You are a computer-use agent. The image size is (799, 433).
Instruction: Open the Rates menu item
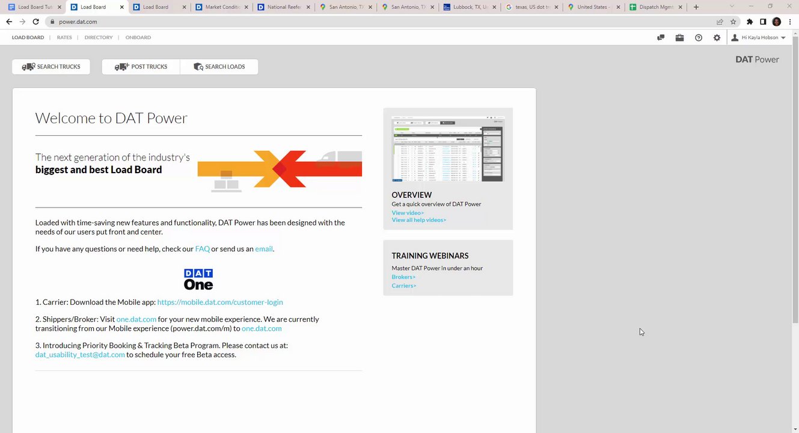[64, 37]
